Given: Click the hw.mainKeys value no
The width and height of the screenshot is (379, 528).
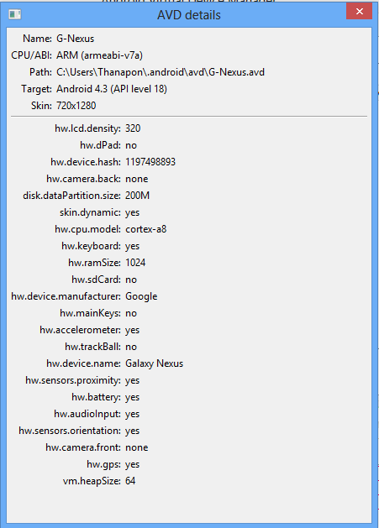Looking at the screenshot, I should click(x=131, y=313).
